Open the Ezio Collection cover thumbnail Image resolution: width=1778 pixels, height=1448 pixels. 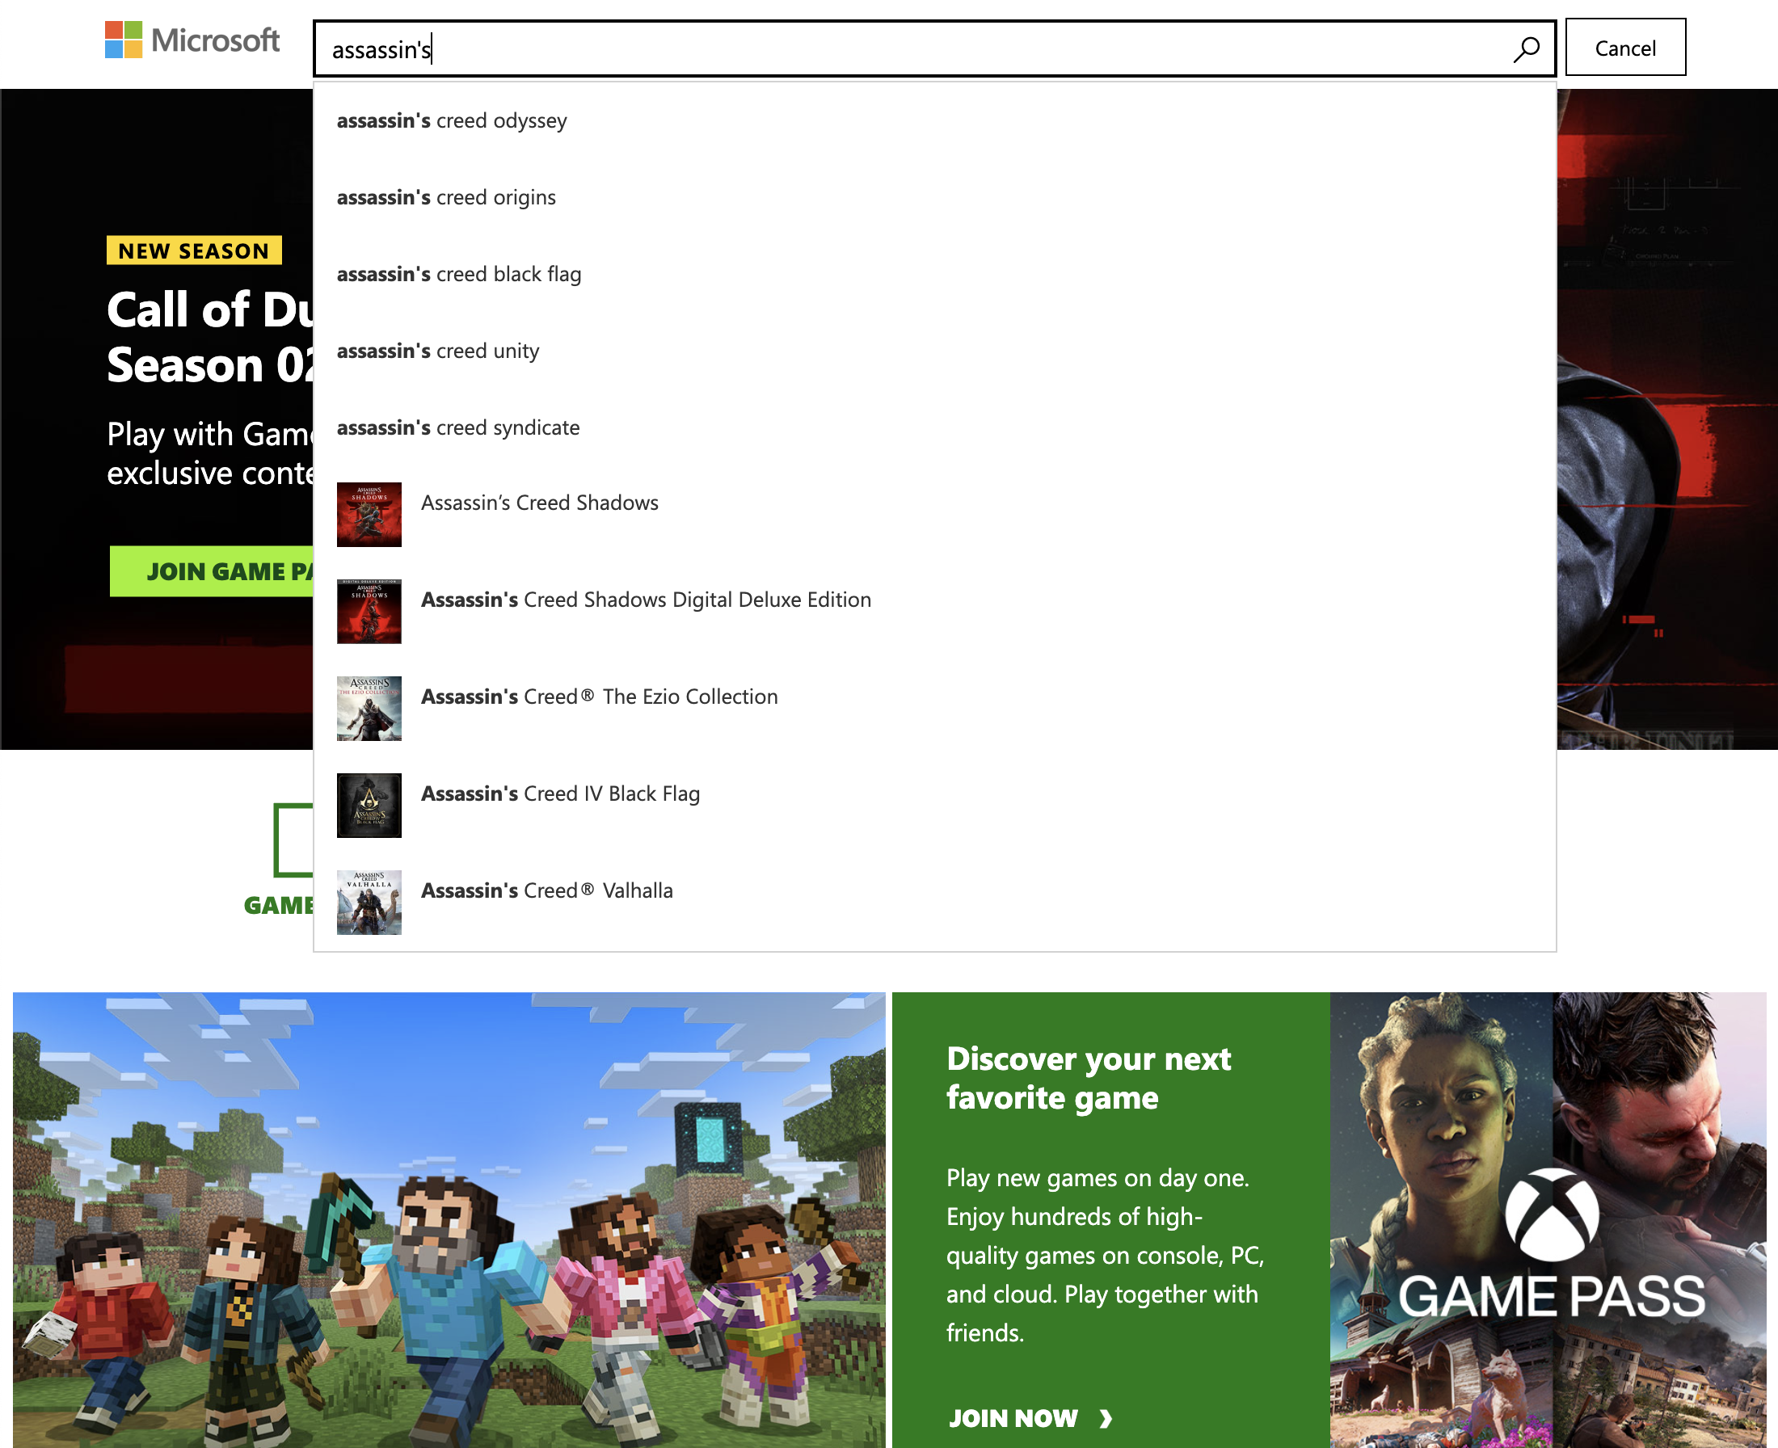pos(369,709)
